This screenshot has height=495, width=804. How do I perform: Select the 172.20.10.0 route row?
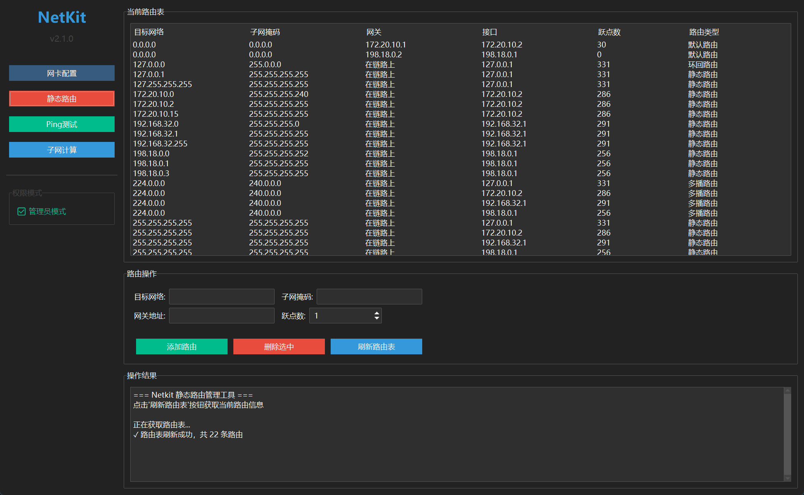click(x=461, y=94)
